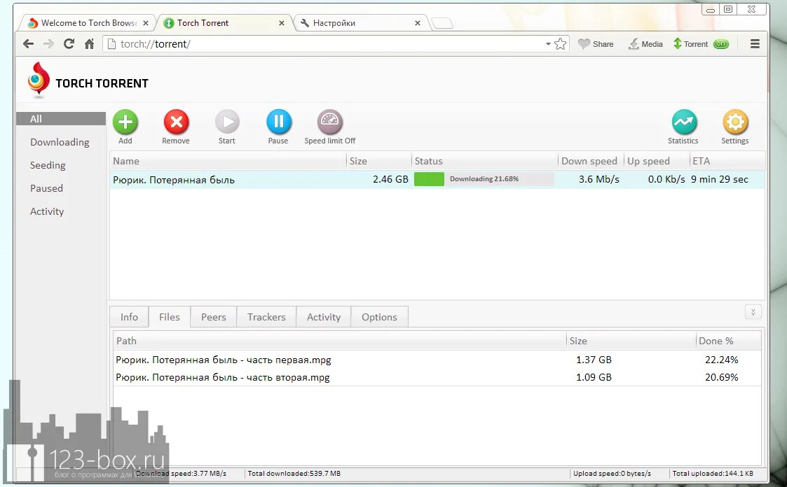Select torrent row Рюрик. Потерянная быль

click(x=437, y=179)
